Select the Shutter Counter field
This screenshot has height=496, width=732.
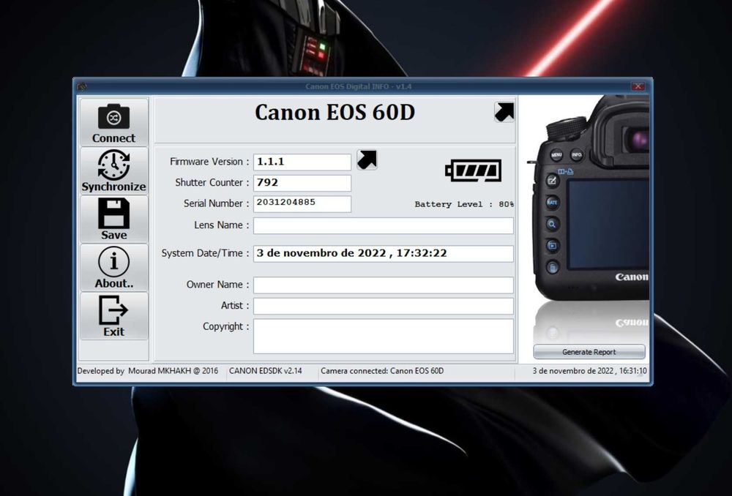pyautogui.click(x=302, y=183)
